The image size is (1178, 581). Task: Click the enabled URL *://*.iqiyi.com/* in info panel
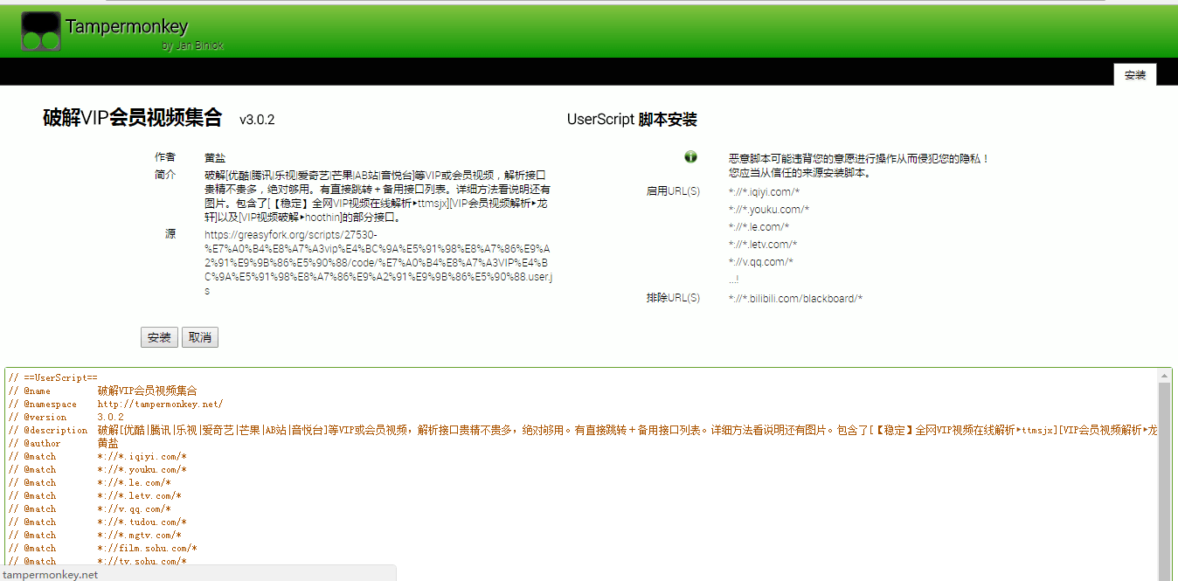764,192
